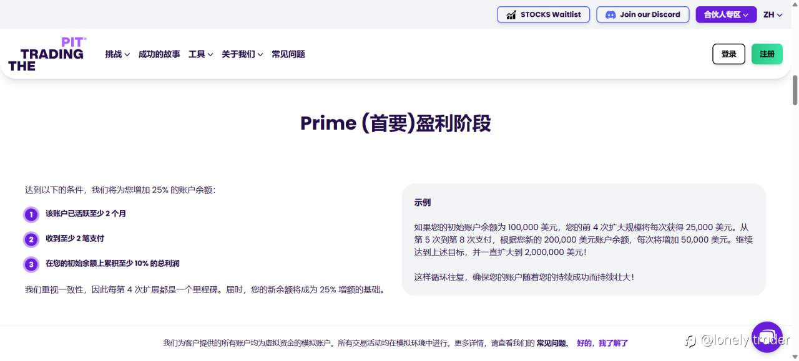Open The Trading Pit logo homepage

tap(47, 54)
